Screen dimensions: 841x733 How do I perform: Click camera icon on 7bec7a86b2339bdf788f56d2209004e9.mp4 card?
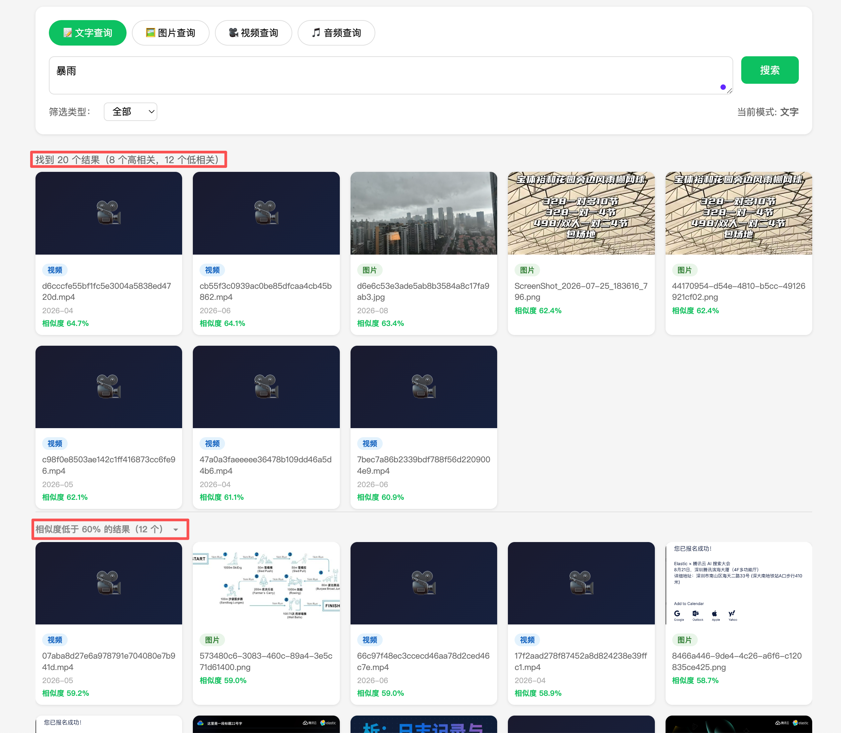[424, 387]
